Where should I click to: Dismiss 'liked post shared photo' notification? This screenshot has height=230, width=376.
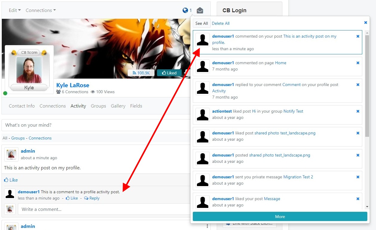(358, 133)
